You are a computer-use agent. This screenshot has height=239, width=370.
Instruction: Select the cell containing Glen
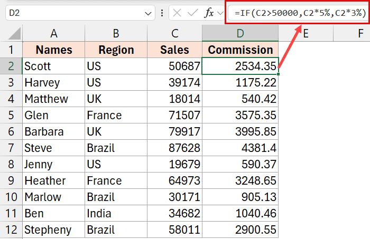coord(54,115)
